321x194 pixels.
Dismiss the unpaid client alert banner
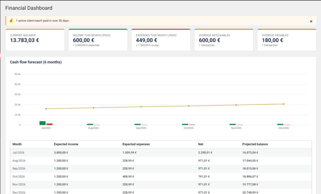(x=311, y=22)
